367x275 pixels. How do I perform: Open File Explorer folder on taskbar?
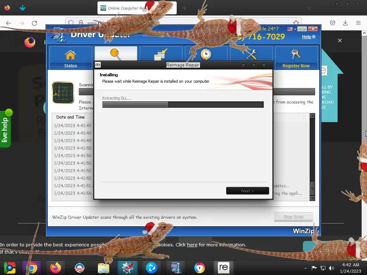click(104, 268)
